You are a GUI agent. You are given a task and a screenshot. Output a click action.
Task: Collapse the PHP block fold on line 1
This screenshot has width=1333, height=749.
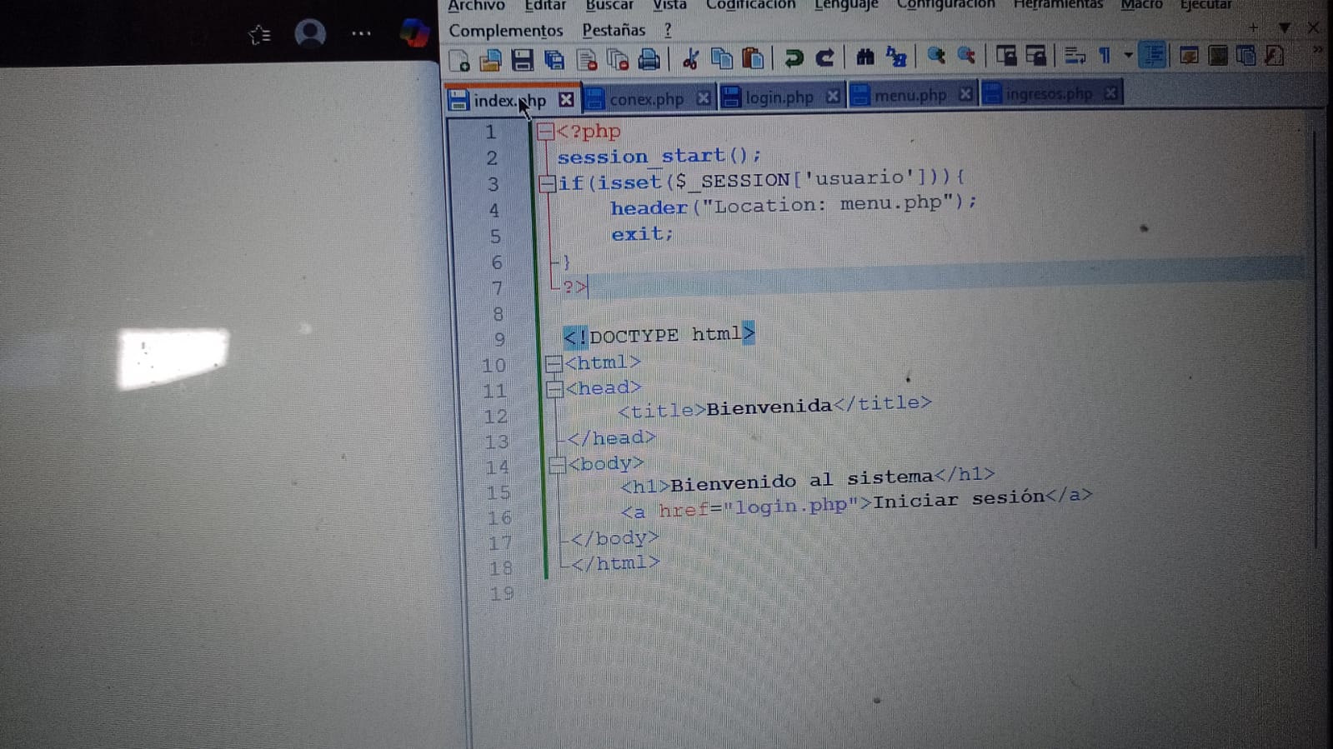(x=545, y=132)
